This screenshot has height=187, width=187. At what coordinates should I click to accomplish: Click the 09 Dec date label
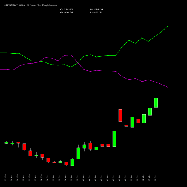click(x=77, y=178)
